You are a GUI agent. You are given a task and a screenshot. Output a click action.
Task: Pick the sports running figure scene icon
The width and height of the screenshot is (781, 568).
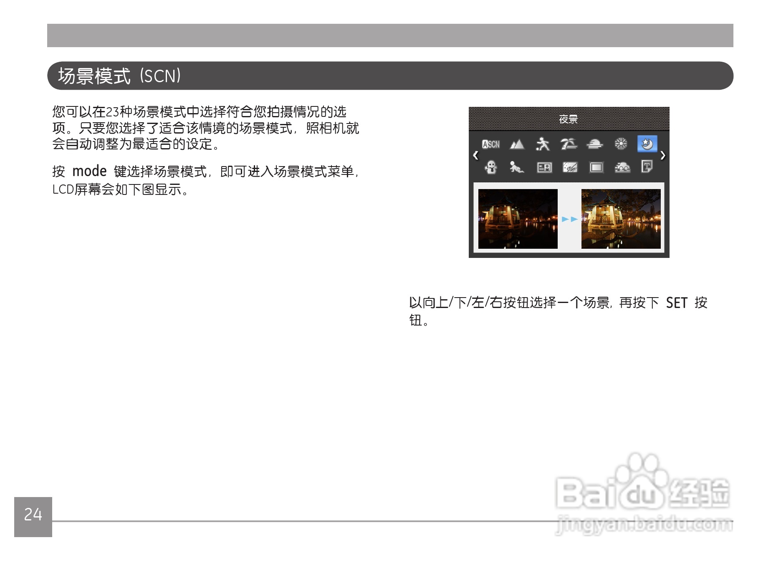(543, 144)
